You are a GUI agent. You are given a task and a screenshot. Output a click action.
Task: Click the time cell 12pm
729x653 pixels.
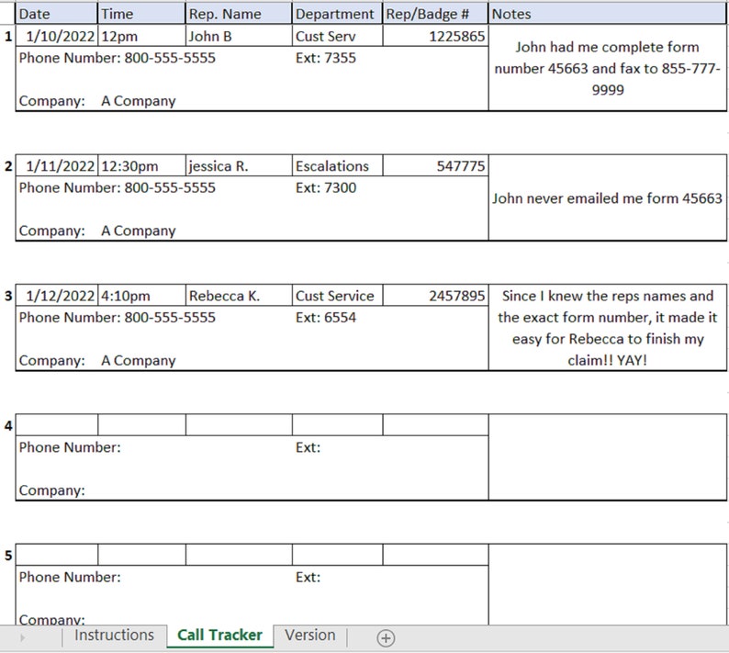[141, 36]
